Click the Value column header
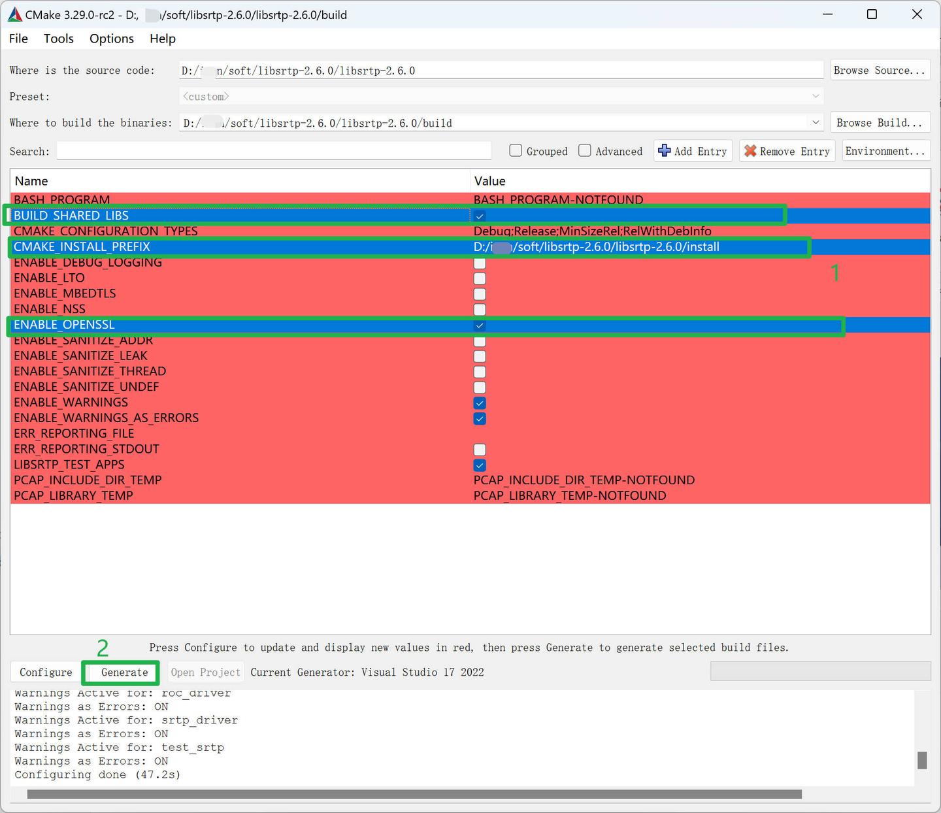Viewport: 941px width, 813px height. (x=700, y=181)
